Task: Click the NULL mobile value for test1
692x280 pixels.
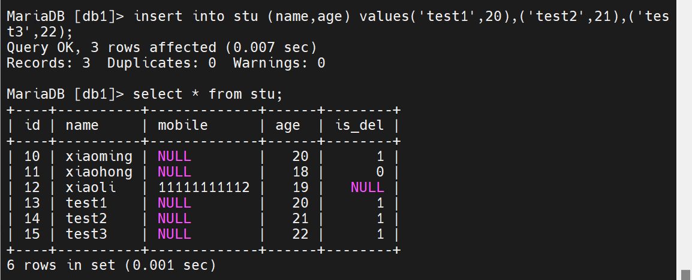Action: pyautogui.click(x=174, y=203)
